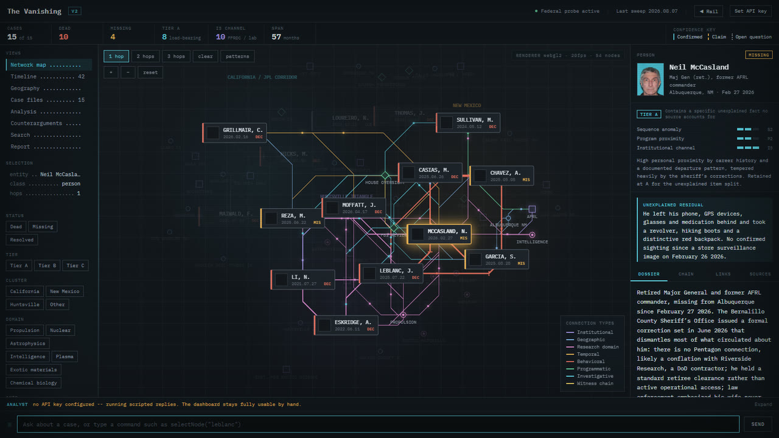The image size is (779, 438).
Task: Toggle the Missing status filter
Action: 43,226
